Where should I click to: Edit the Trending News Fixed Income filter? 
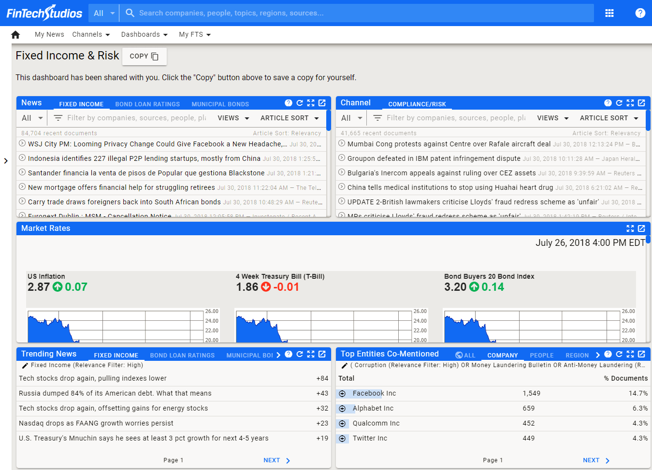tap(25, 365)
